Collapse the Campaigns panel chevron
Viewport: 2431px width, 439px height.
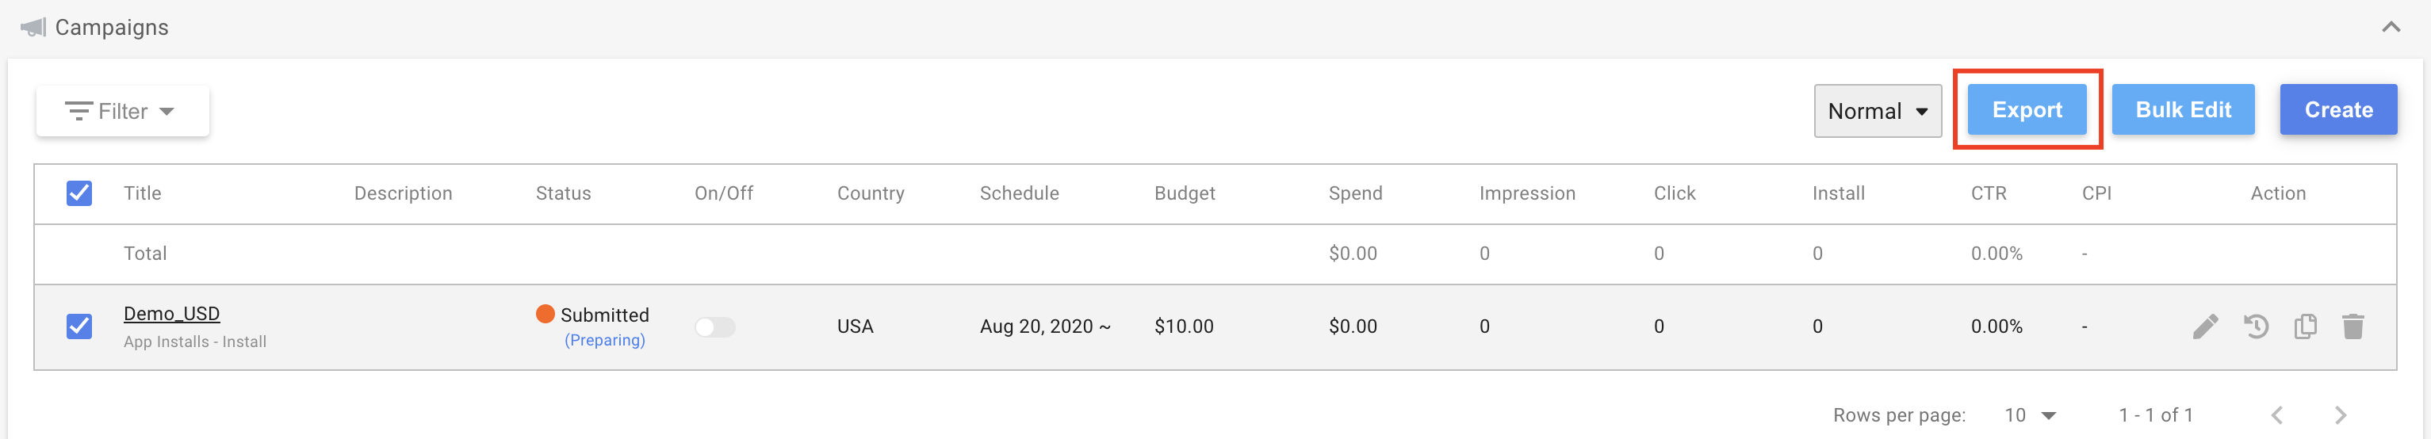[x=2391, y=28]
